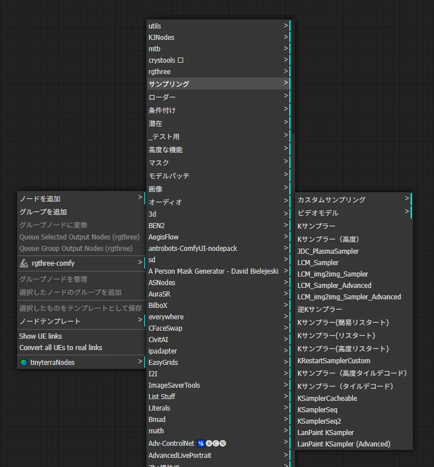Add the KRestartSamplerCustom node
The height and width of the screenshot is (467, 434).
click(334, 360)
